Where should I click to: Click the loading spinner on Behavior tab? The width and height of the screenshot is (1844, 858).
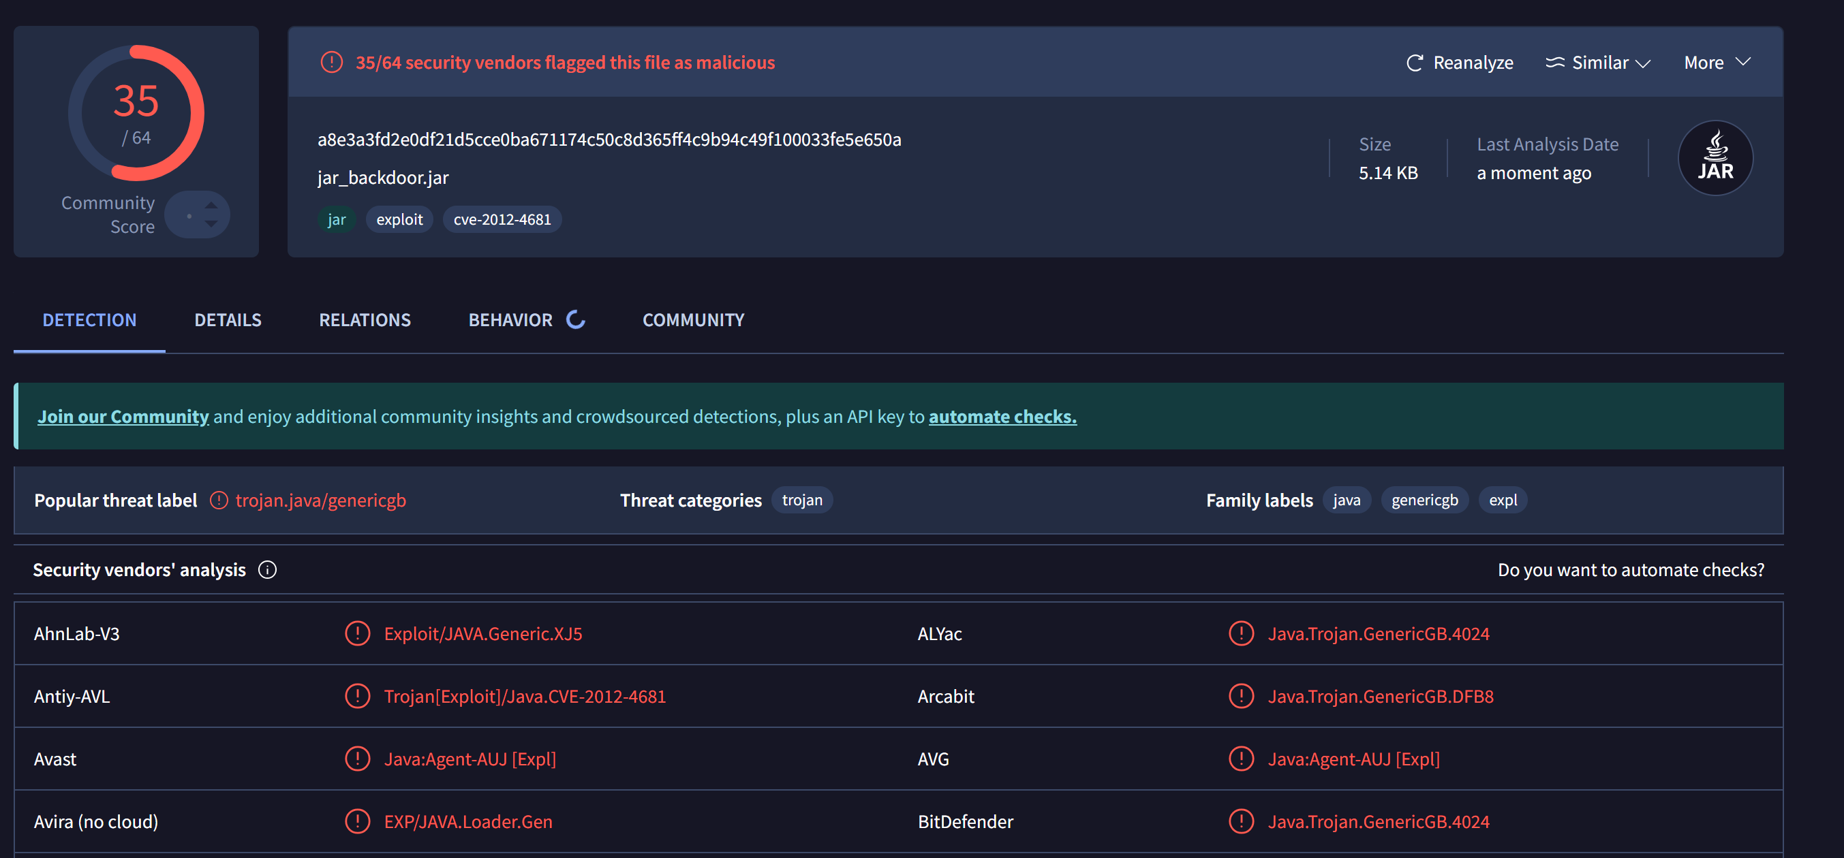tap(576, 319)
